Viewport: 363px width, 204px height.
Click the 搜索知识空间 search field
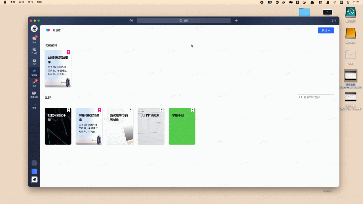coord(318,97)
